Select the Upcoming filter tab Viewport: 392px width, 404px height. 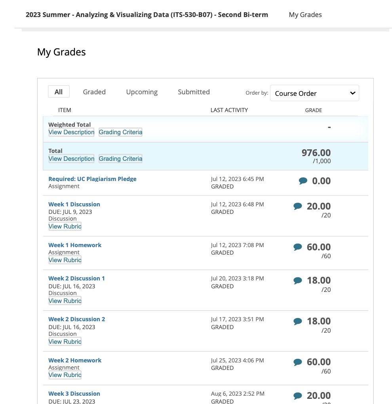tap(142, 92)
